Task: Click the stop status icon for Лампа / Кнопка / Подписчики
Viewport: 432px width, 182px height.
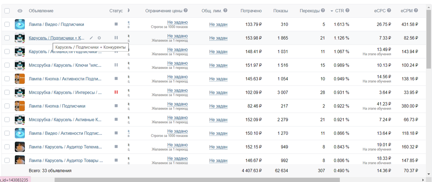Action: (x=116, y=106)
